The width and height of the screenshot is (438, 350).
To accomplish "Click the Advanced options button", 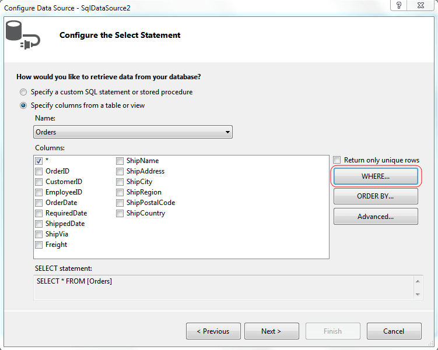I will click(x=376, y=217).
